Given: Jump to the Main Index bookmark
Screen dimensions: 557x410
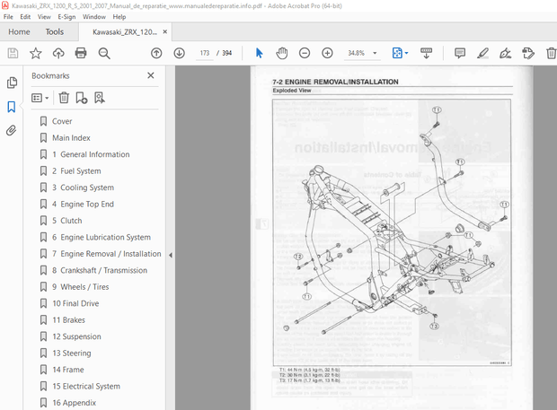Looking at the screenshot, I should (x=71, y=138).
